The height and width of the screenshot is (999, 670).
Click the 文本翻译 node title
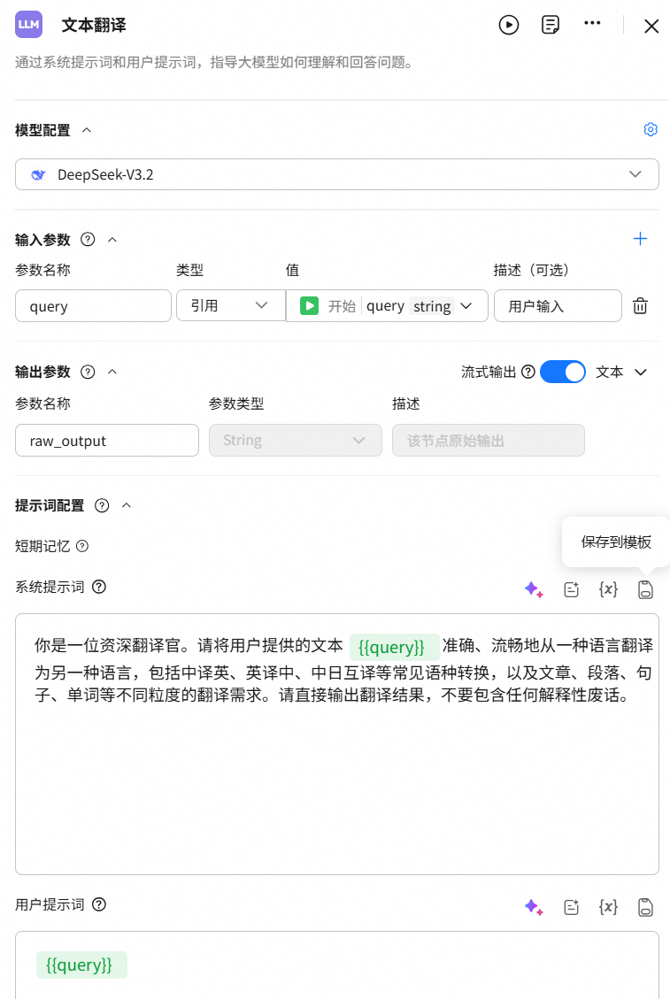pos(94,26)
